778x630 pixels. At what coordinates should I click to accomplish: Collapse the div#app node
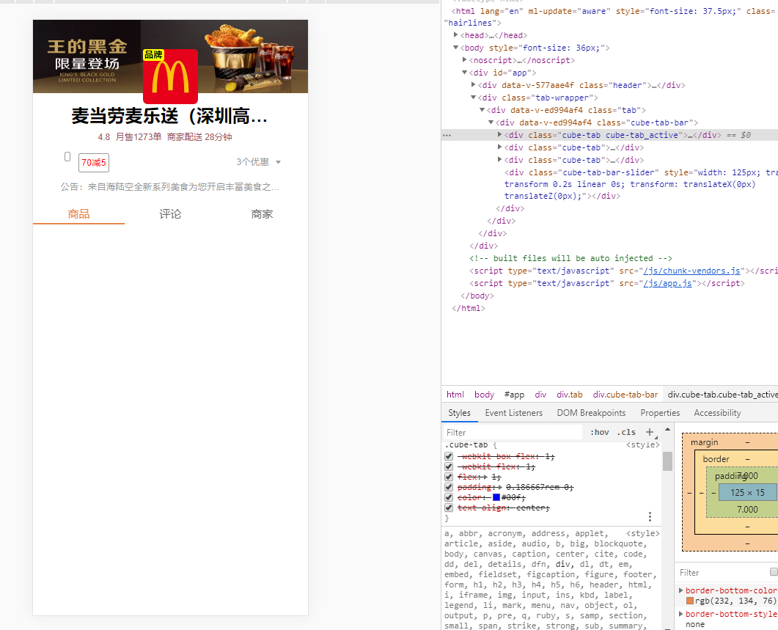[464, 72]
